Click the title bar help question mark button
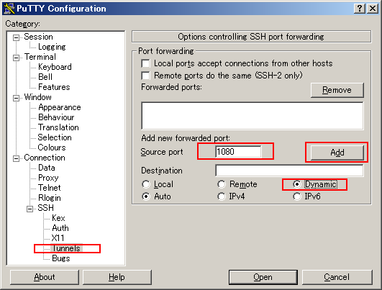Screen dimensions: 382x290 360,9
